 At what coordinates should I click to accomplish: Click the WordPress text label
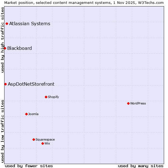point(138,103)
